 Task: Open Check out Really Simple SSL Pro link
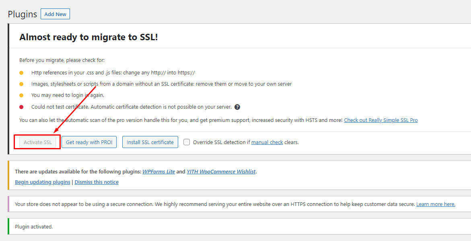(381, 120)
